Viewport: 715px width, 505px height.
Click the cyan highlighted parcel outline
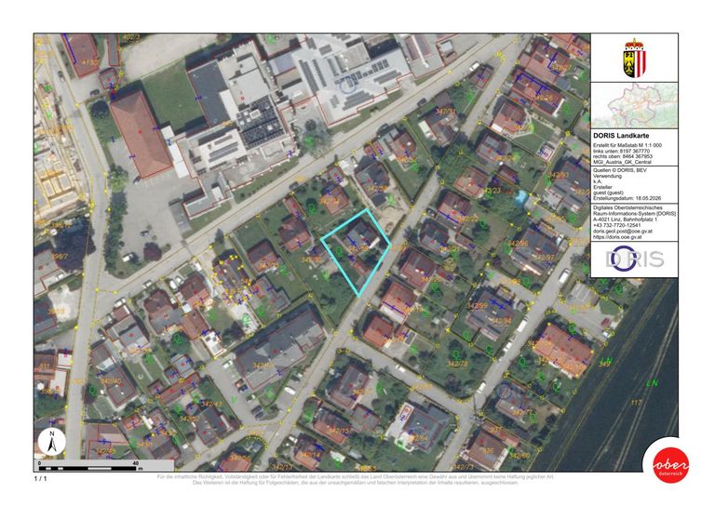356,253
